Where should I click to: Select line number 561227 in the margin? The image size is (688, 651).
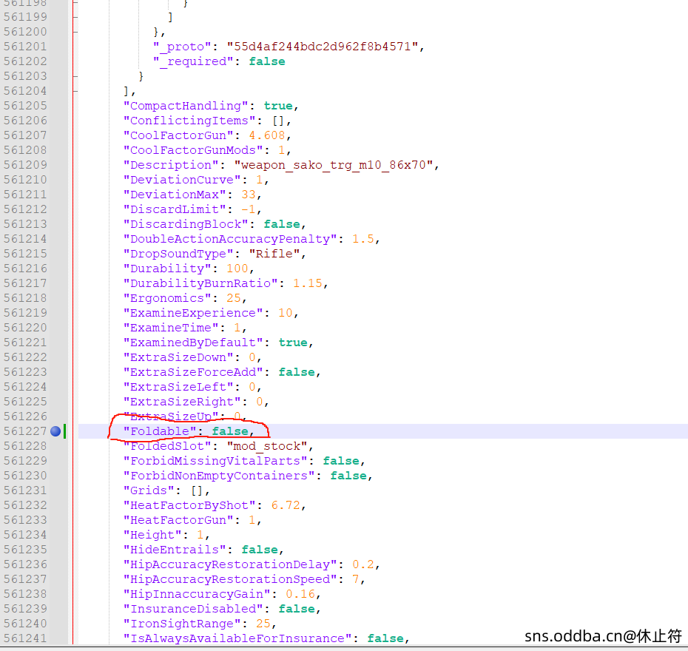coord(25,431)
